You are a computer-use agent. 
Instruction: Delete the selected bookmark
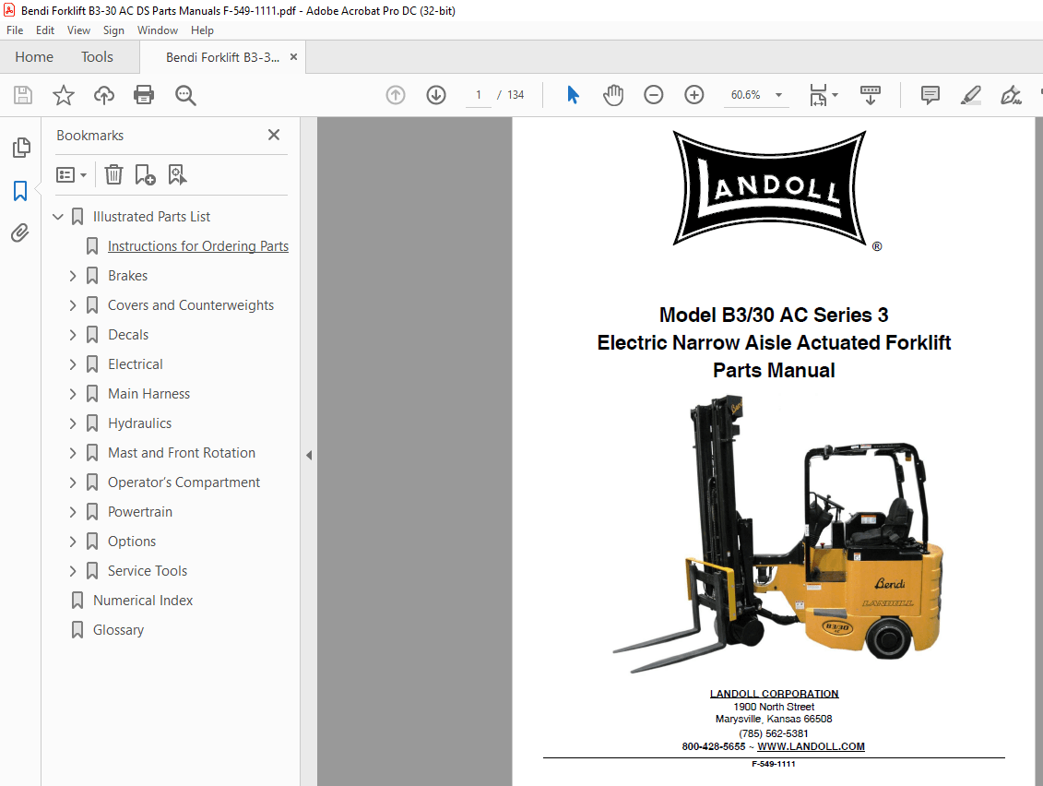coord(113,174)
